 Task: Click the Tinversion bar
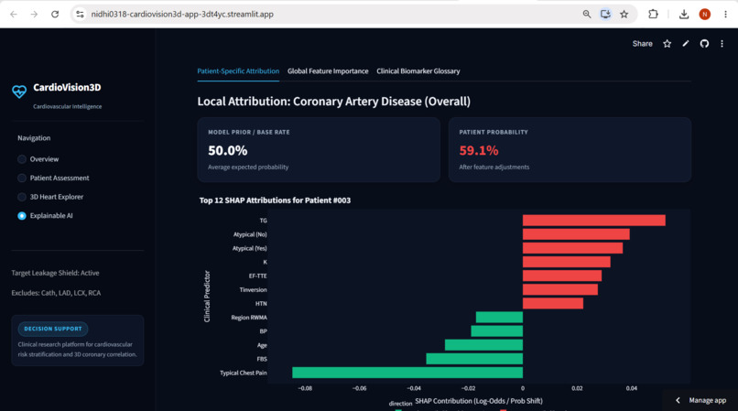tap(560, 289)
